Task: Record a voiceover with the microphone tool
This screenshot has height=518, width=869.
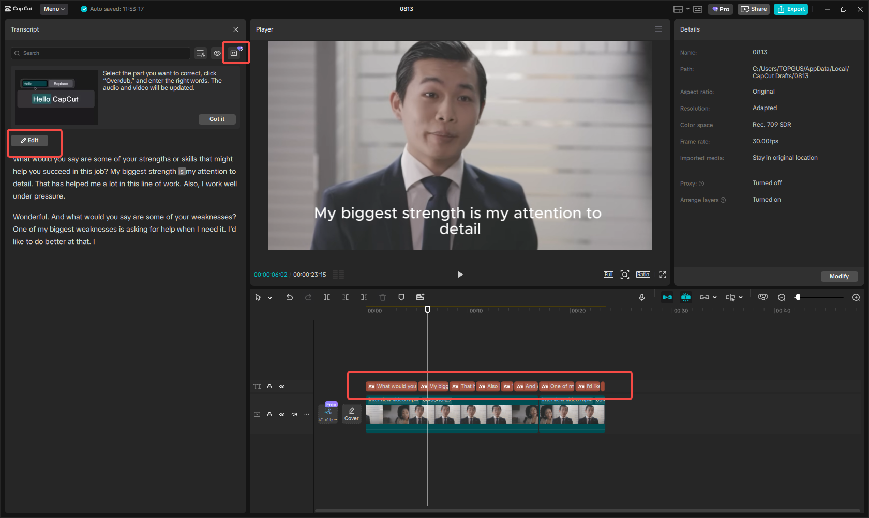Action: coord(642,297)
